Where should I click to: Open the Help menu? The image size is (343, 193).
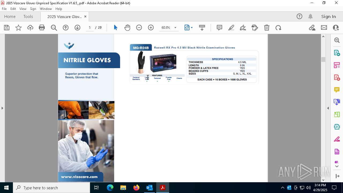59,9
